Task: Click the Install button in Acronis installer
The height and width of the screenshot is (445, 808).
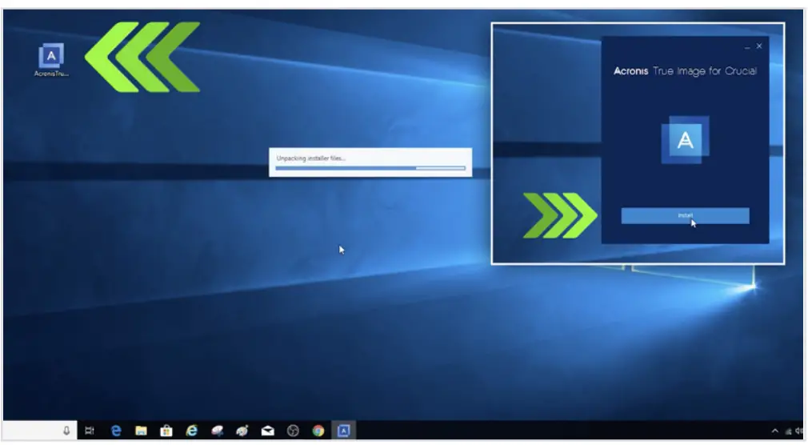Action: pyautogui.click(x=685, y=215)
